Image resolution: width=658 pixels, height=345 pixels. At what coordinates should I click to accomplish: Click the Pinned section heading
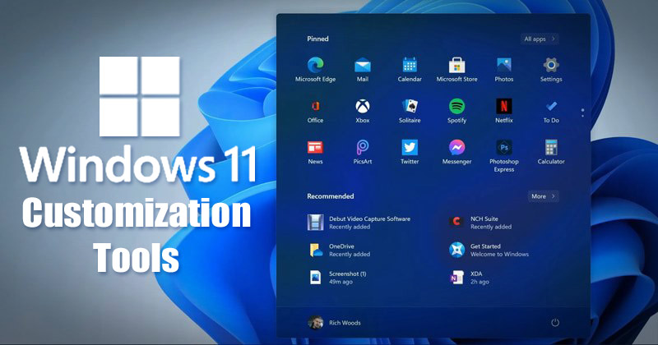[x=317, y=39]
